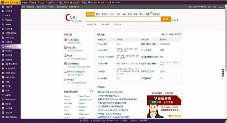Click into the CNKI Scholar search field
The height and width of the screenshot is (123, 227).
(x=123, y=19)
